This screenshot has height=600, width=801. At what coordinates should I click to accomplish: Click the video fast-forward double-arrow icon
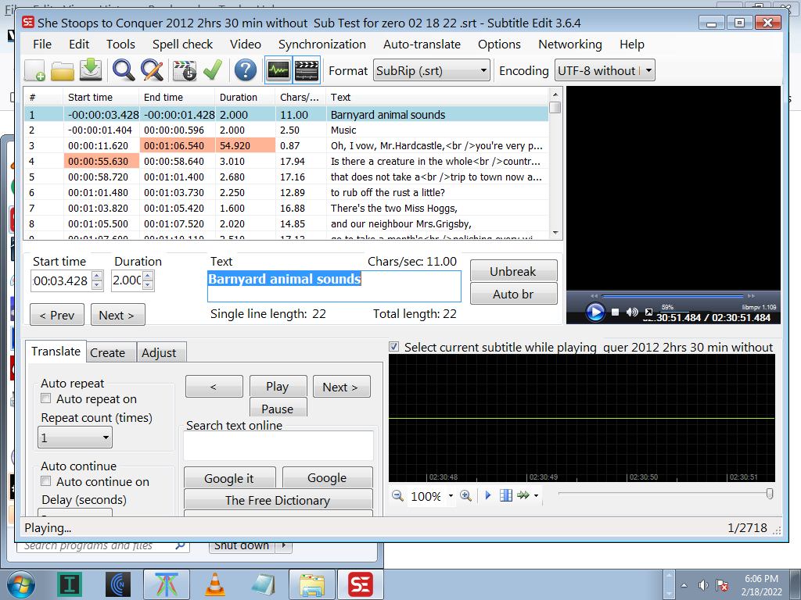click(x=751, y=296)
